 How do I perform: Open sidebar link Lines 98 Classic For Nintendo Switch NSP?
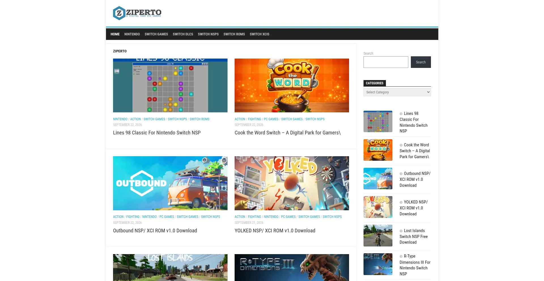point(414,122)
